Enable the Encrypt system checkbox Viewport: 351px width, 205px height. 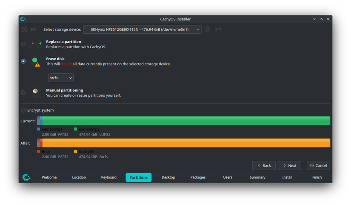click(x=23, y=110)
